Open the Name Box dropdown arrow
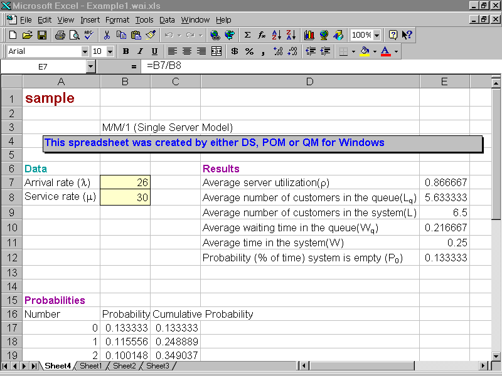The height and width of the screenshot is (376, 502). pos(90,66)
